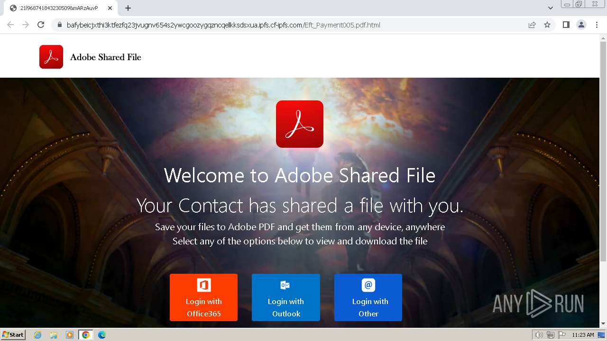Click Login with Office365 button
The height and width of the screenshot is (341, 607).
tap(203, 297)
